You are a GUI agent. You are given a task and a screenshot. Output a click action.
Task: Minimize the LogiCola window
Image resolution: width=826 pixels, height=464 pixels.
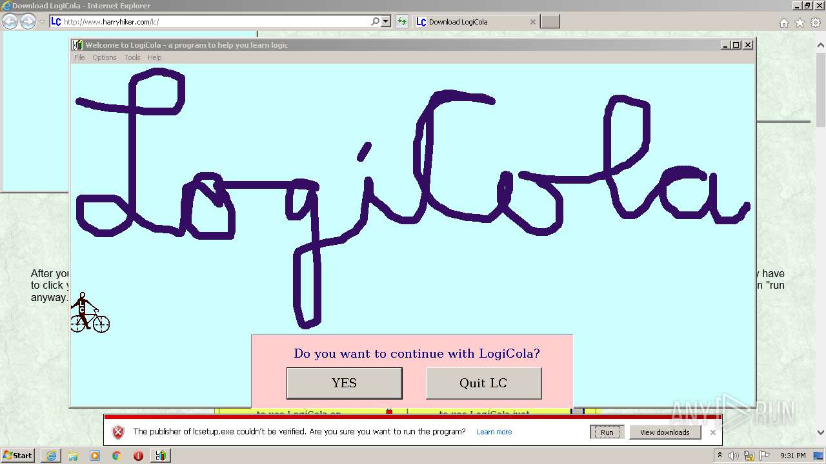726,45
